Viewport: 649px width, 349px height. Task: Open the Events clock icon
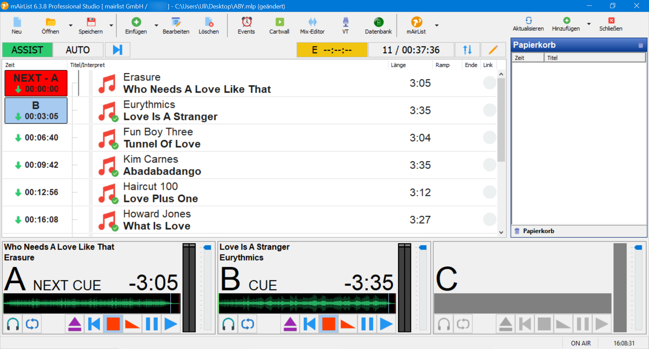click(x=246, y=26)
